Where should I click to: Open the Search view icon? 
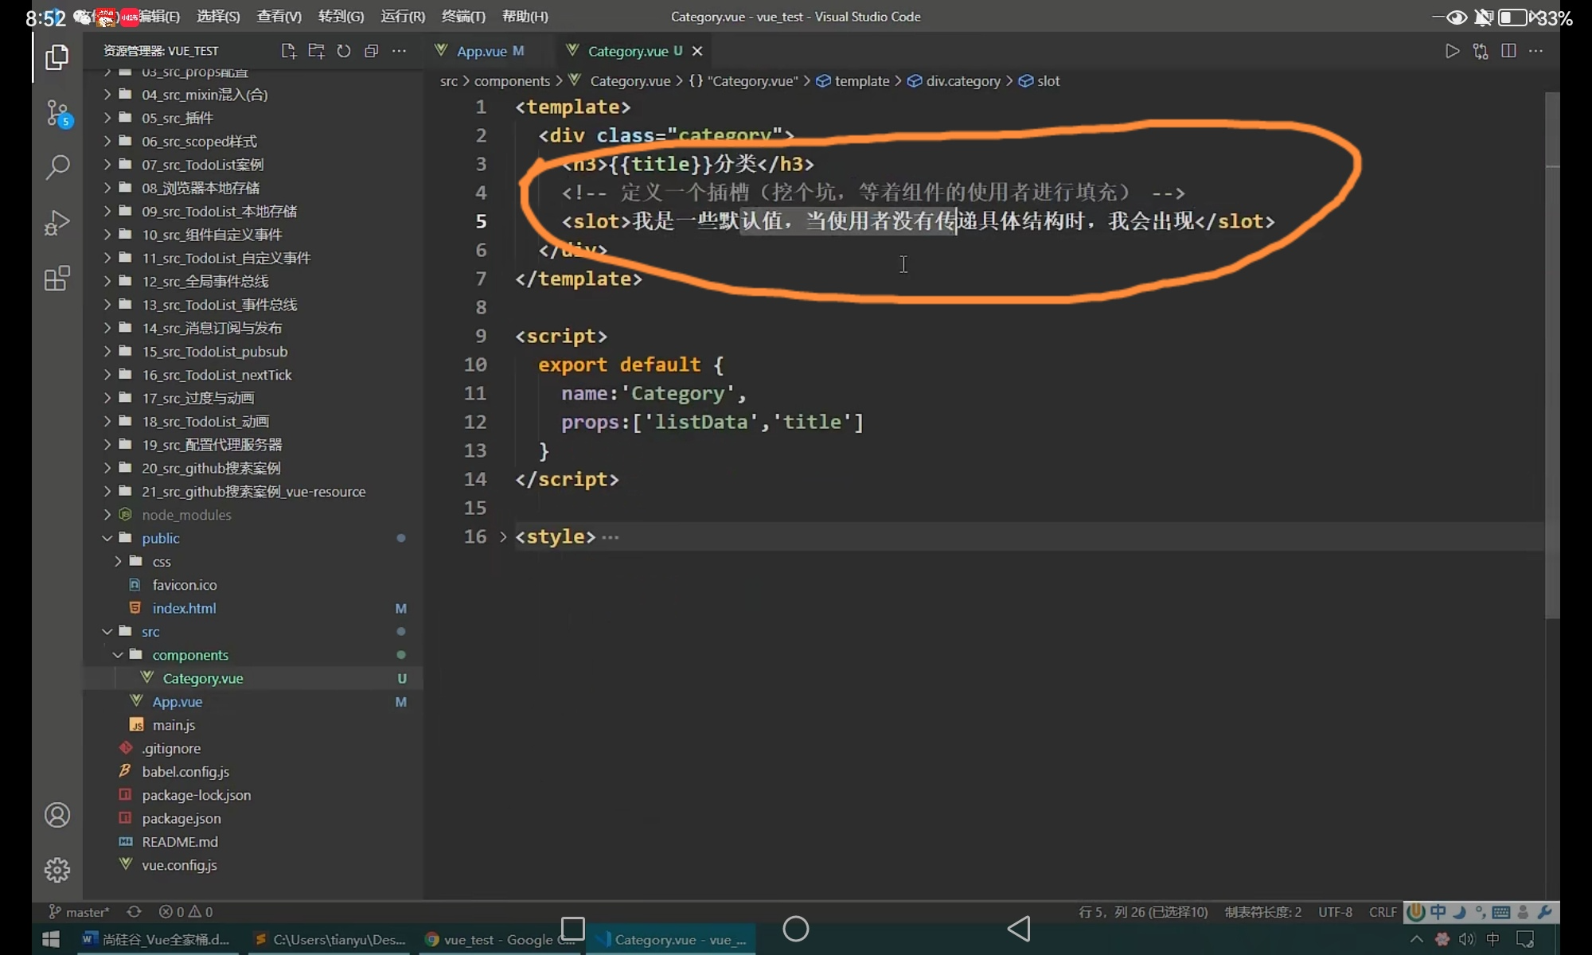[x=57, y=167]
